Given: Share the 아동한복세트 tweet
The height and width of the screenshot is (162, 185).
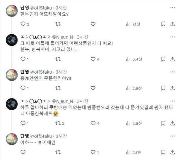Looking at the screenshot, I should 173,123.
